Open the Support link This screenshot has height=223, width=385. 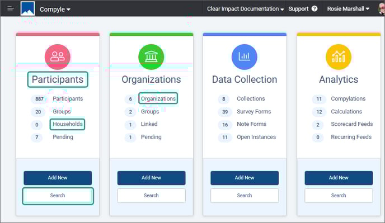[298, 9]
